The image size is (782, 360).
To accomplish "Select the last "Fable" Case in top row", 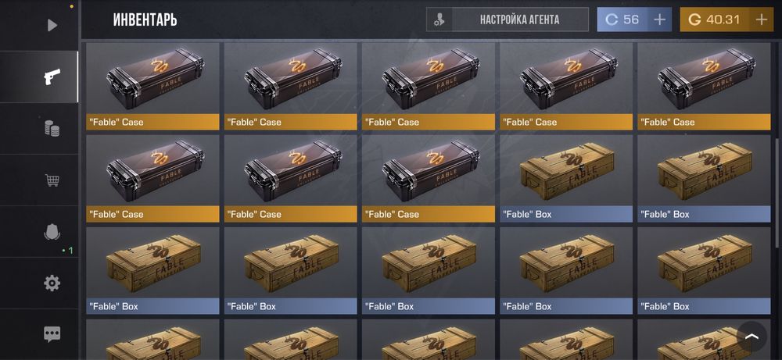I will pyautogui.click(x=704, y=86).
